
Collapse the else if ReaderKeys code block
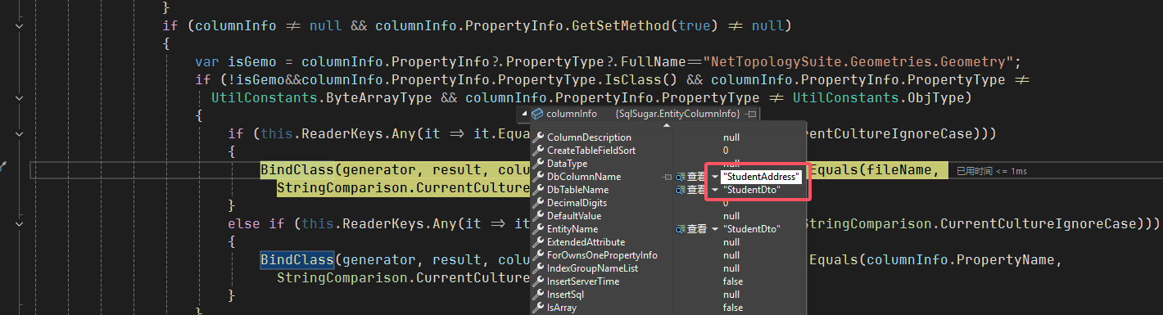point(19,223)
